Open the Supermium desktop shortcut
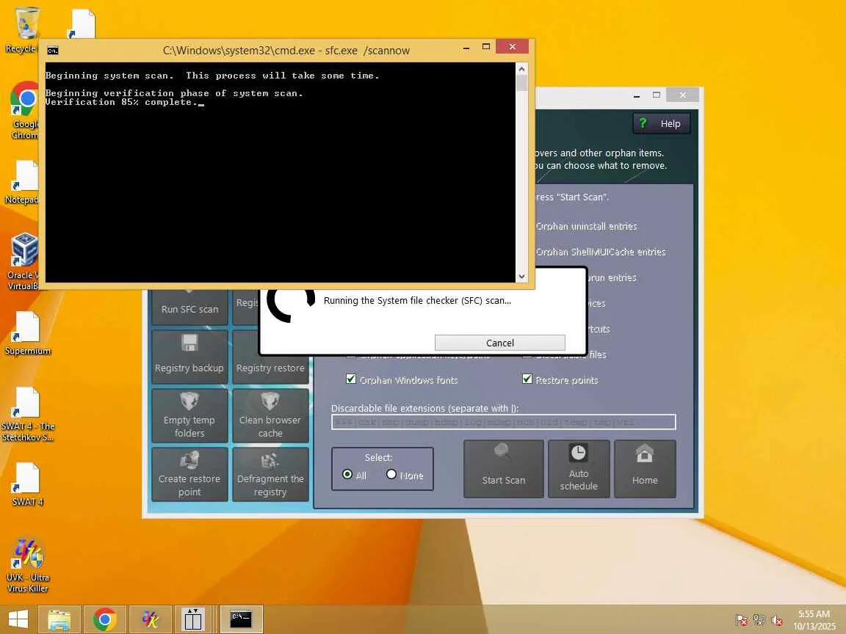Image resolution: width=846 pixels, height=634 pixels. [x=27, y=333]
